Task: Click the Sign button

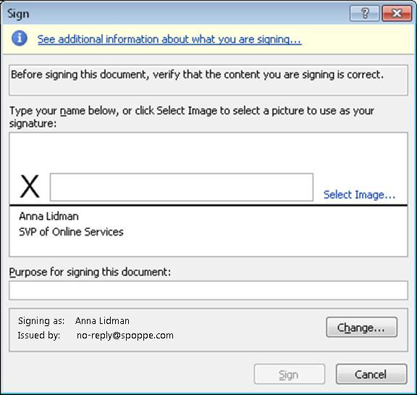Action: (290, 374)
